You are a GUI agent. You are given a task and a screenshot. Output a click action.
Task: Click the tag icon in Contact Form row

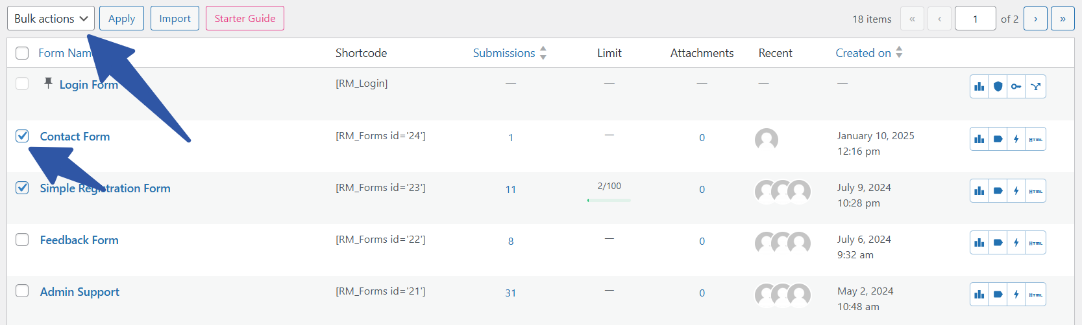998,139
